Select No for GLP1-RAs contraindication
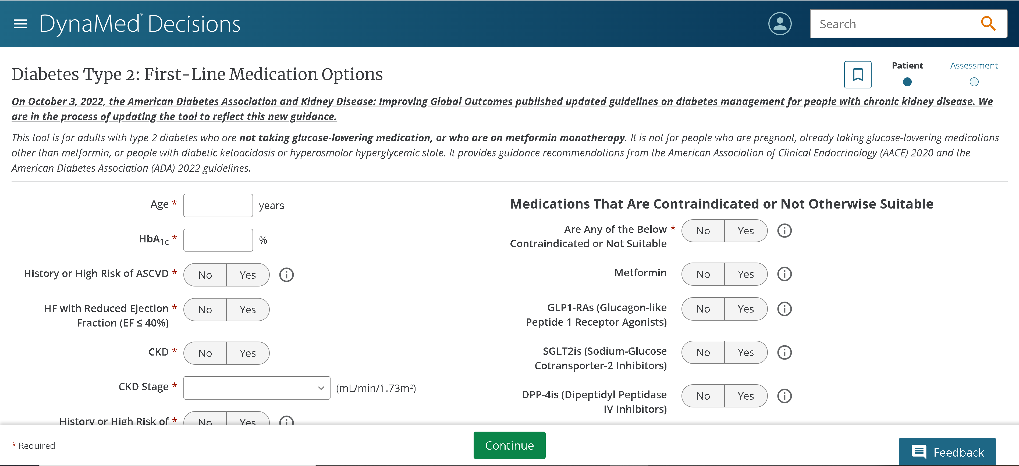 tap(703, 309)
